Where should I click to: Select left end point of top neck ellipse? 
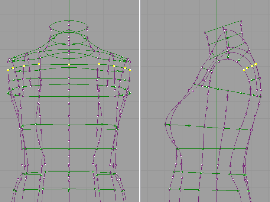click(x=50, y=26)
